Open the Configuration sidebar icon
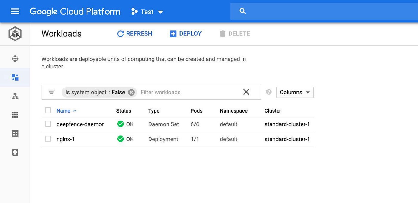 (x=15, y=133)
